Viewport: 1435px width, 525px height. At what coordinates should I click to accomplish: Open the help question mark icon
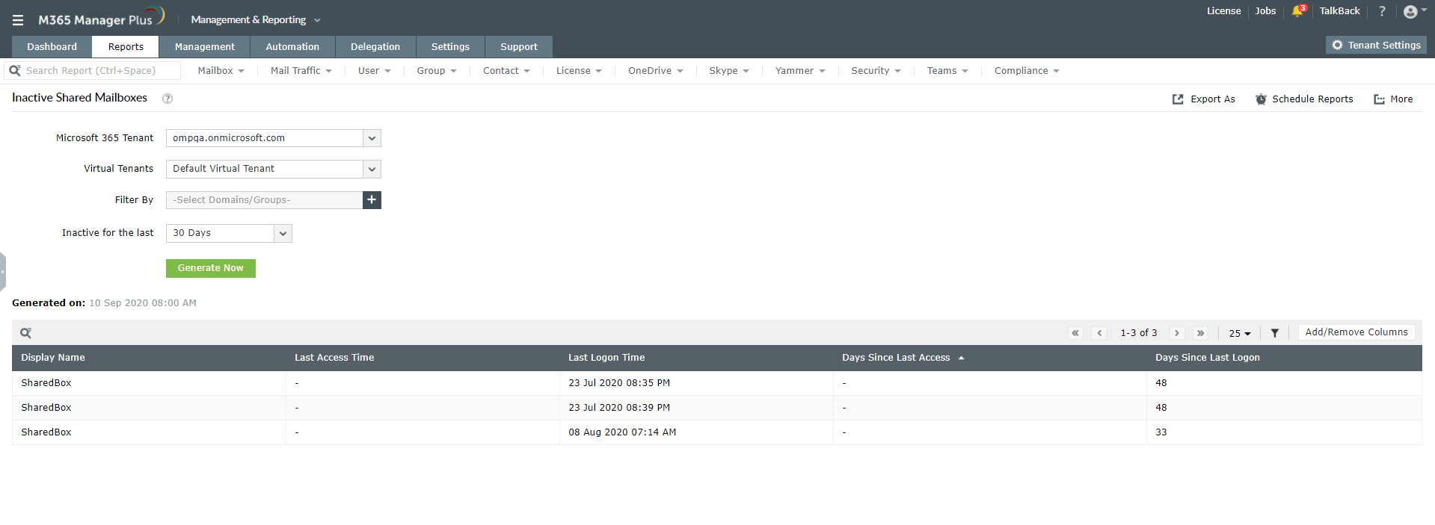click(1382, 11)
